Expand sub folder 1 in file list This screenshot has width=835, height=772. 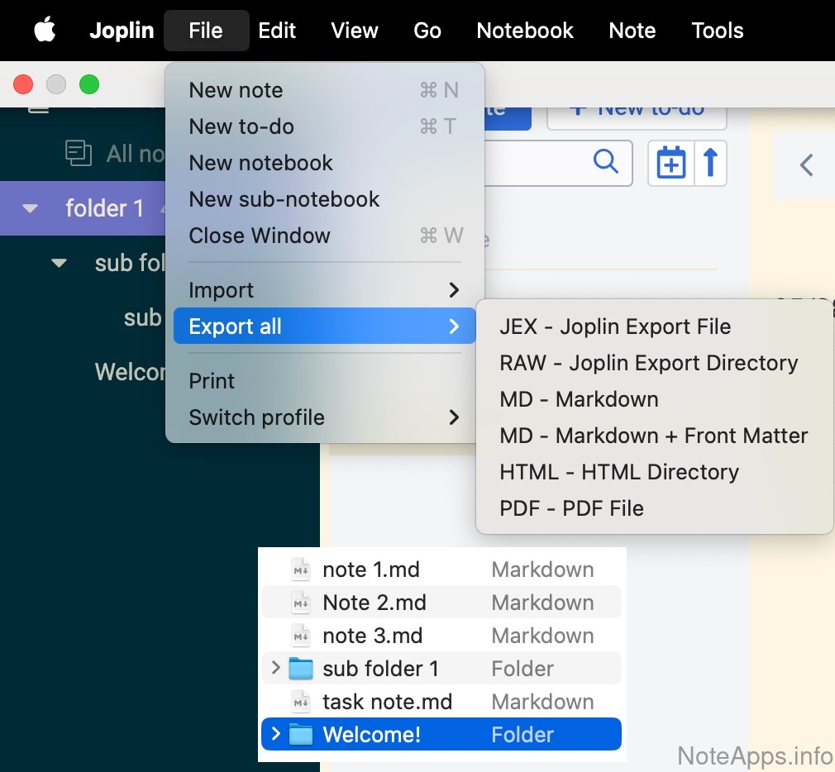pos(276,668)
